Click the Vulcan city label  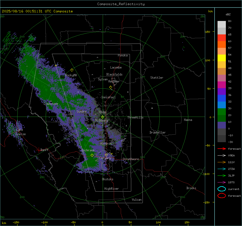[x=137, y=200]
